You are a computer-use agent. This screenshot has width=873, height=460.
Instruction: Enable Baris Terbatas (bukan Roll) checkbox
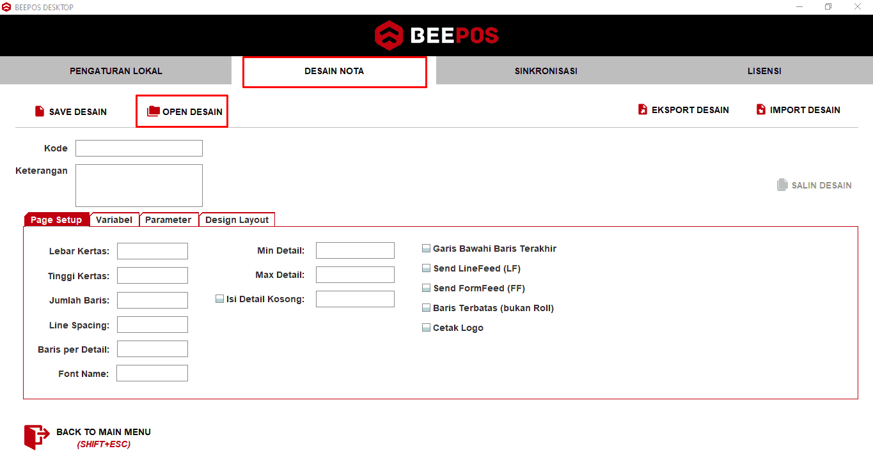point(427,308)
